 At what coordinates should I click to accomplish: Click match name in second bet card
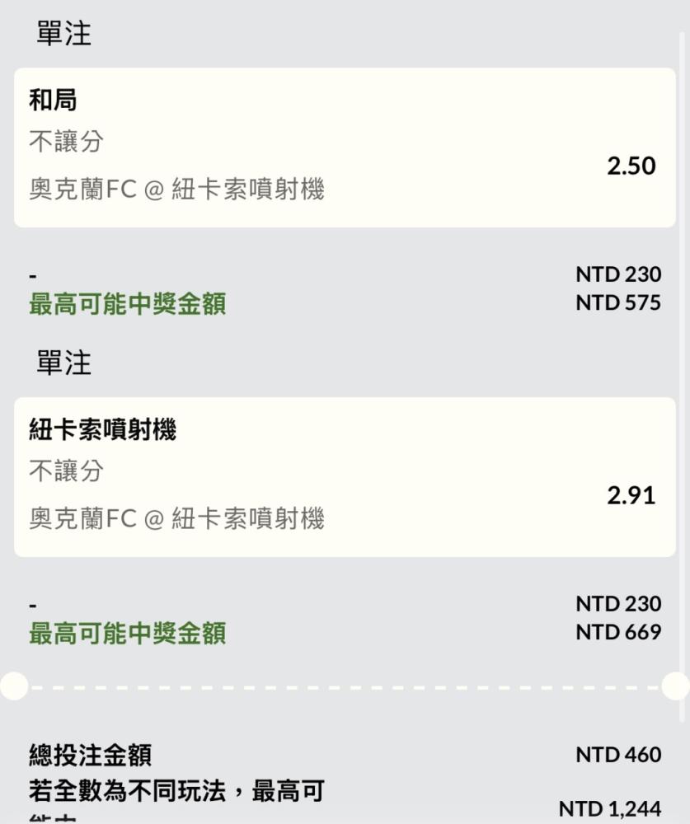pos(176,518)
